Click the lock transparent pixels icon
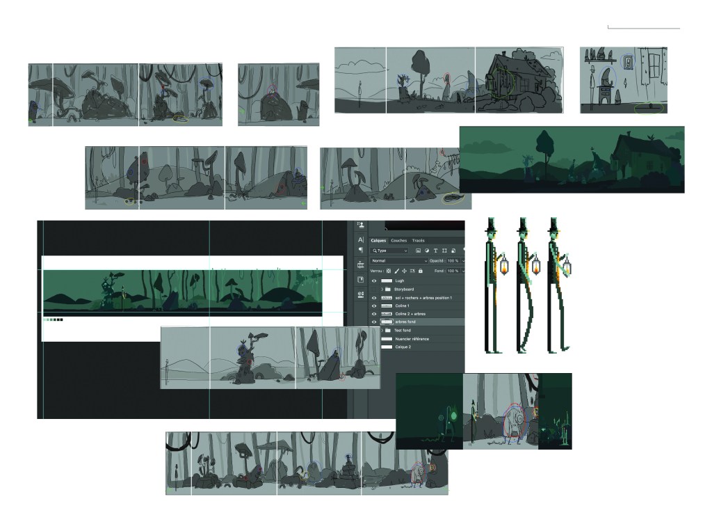This screenshot has height=522, width=712. pos(388,271)
